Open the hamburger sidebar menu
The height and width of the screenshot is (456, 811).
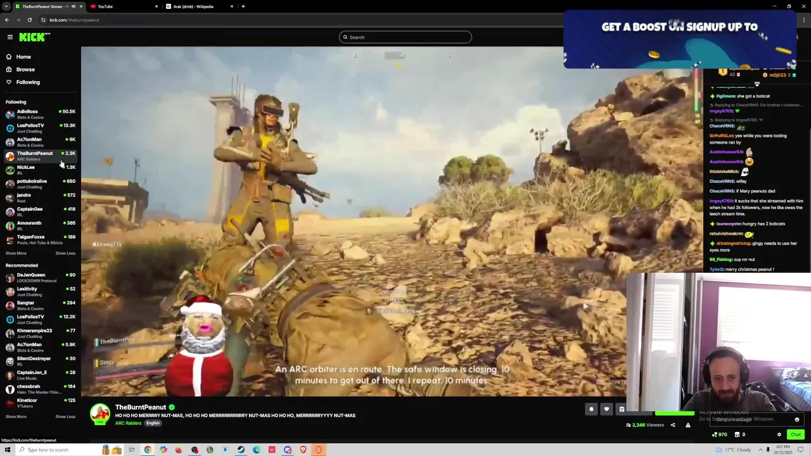tap(10, 37)
